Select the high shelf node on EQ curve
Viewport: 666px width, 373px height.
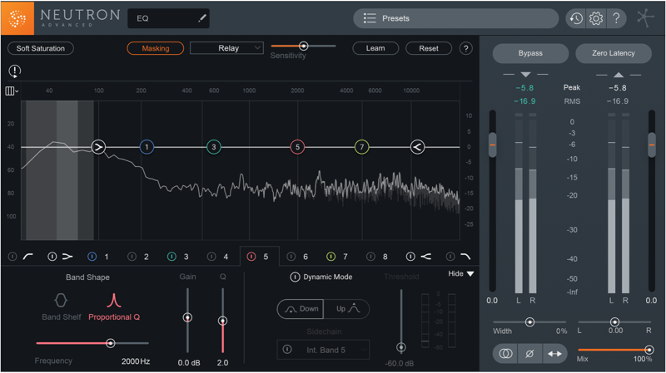[x=418, y=147]
